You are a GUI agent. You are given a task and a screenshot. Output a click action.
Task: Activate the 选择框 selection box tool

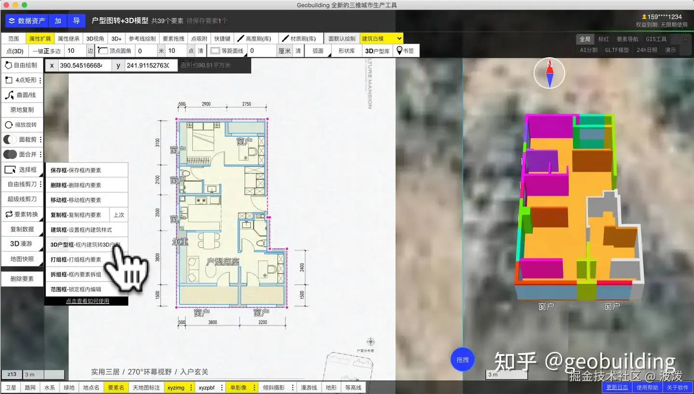(x=22, y=169)
